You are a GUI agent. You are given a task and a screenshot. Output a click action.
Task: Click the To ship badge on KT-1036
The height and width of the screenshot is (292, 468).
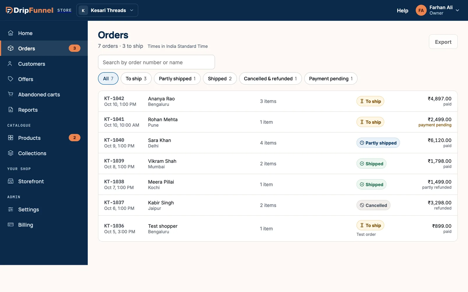click(x=370, y=225)
